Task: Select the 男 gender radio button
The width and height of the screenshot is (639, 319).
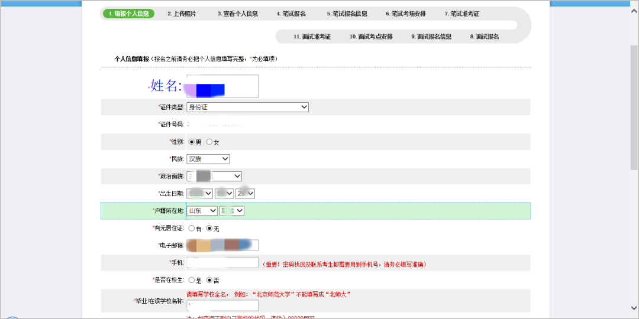Action: [x=192, y=142]
